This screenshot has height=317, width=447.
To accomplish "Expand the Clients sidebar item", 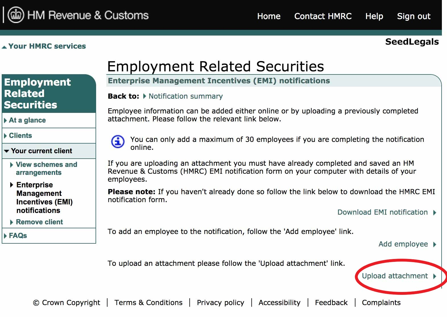I will [20, 136].
